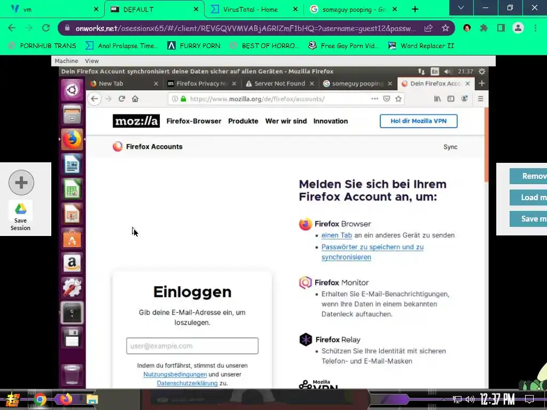Click floppy disk icon in launcher
The width and height of the screenshot is (547, 410).
click(72, 337)
